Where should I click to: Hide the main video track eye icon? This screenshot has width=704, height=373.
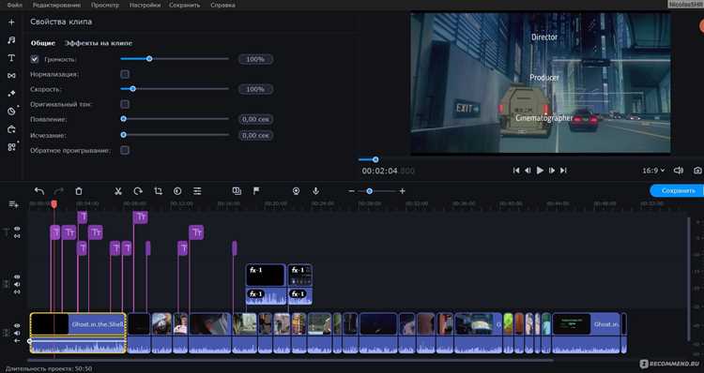pyautogui.click(x=17, y=325)
